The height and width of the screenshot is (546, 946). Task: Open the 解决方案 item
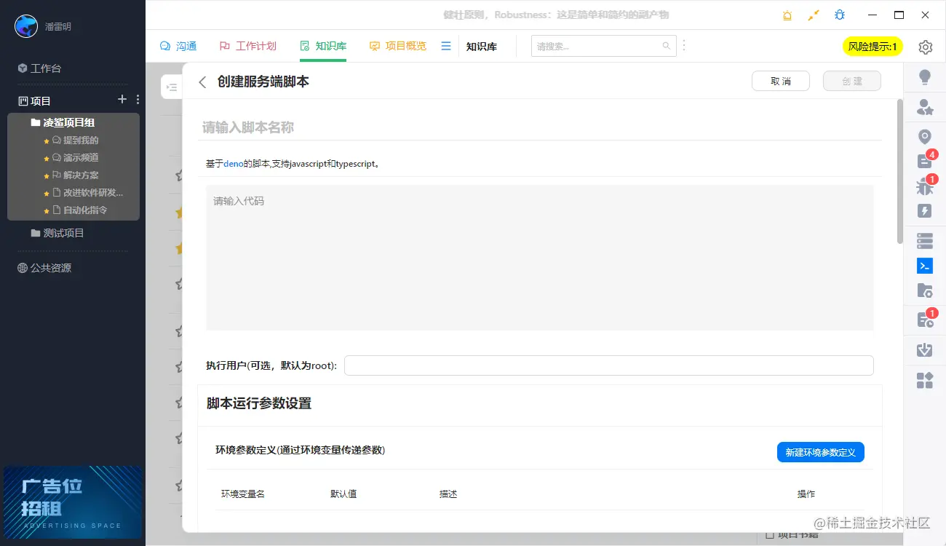point(75,175)
